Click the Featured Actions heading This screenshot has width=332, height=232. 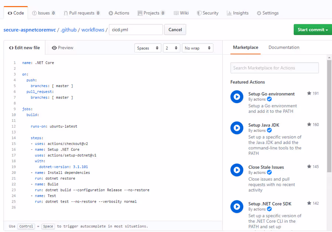[248, 82]
